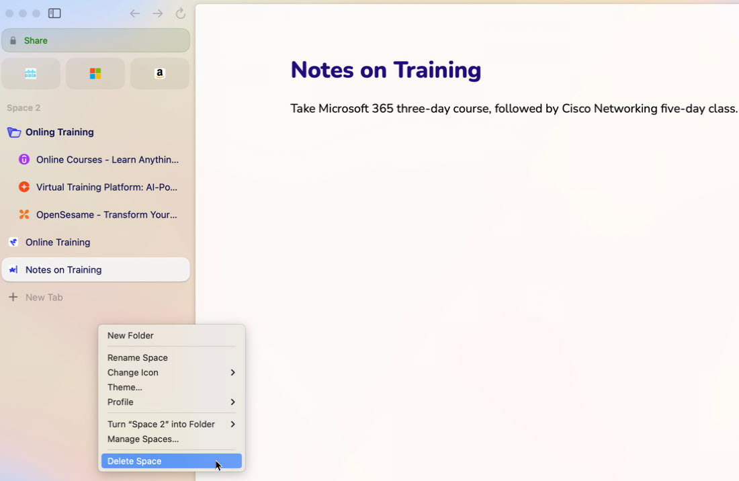
Task: Open the Amazon pinned favorite
Action: click(159, 74)
